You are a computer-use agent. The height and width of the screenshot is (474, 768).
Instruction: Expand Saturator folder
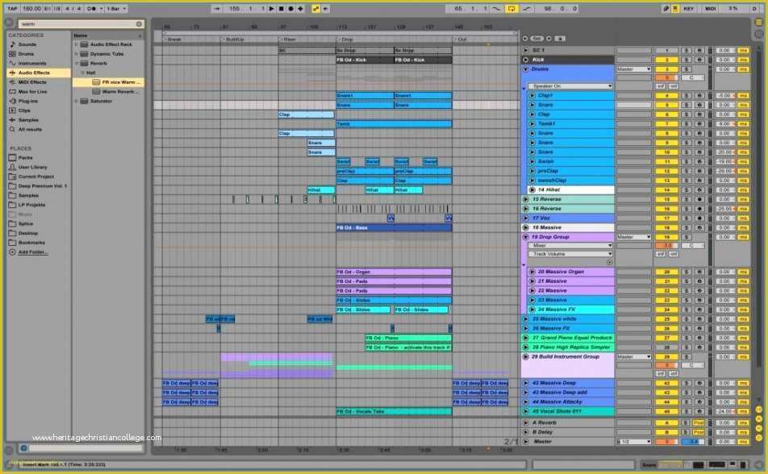[77, 102]
